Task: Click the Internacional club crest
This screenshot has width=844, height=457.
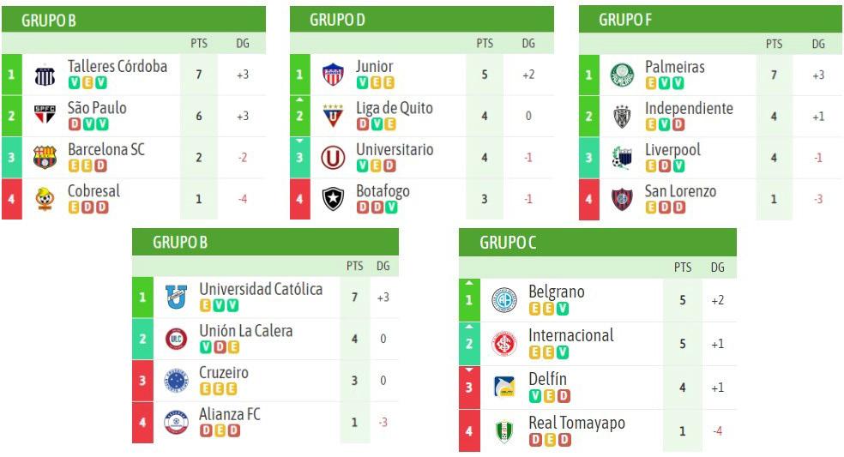Action: click(504, 344)
